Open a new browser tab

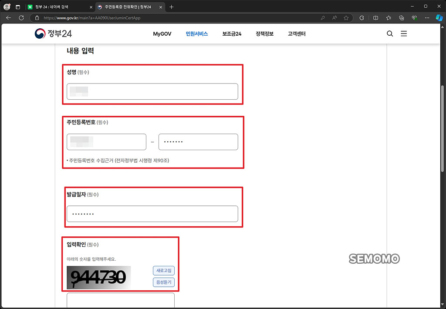point(171,7)
